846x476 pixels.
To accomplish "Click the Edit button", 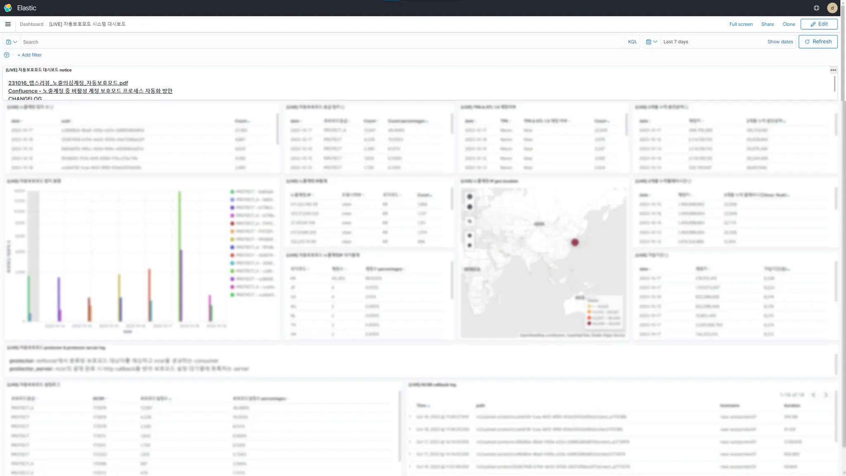I will coord(819,24).
